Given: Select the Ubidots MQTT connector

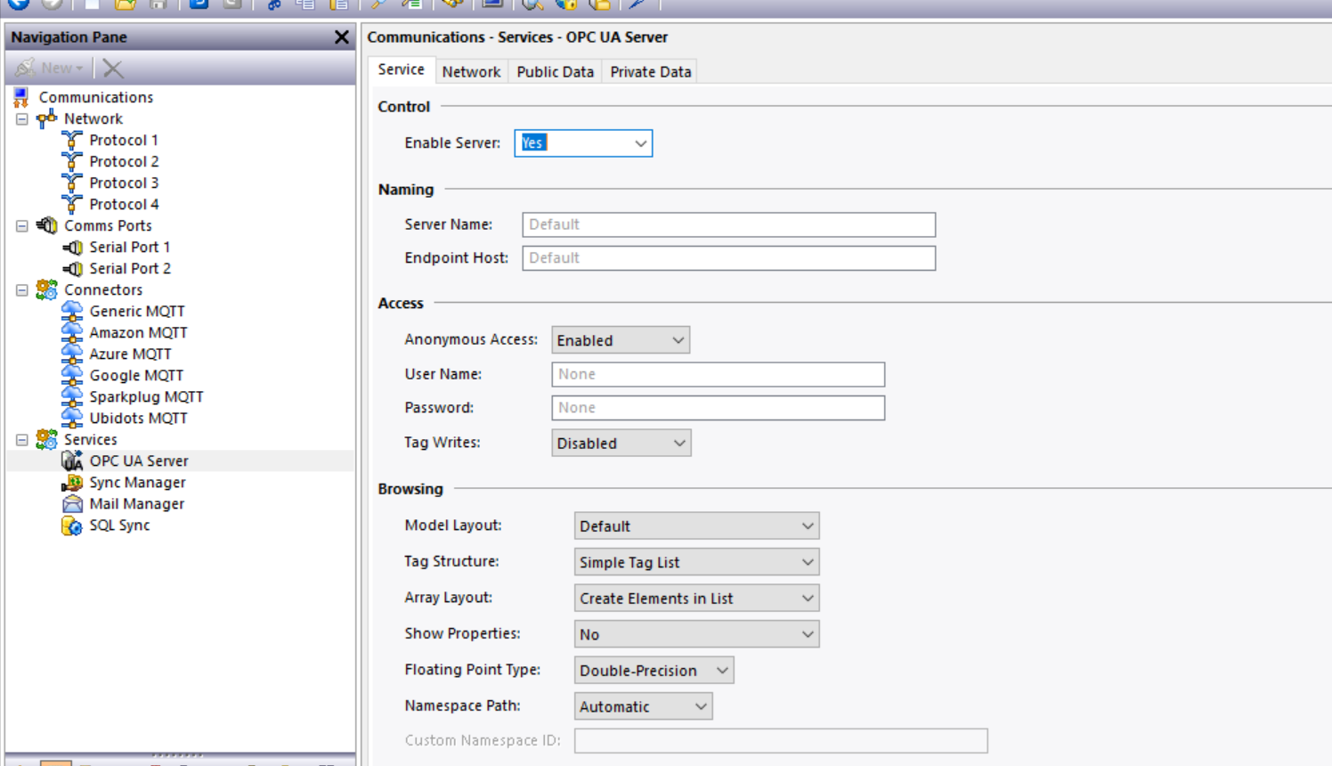Looking at the screenshot, I should tap(138, 418).
